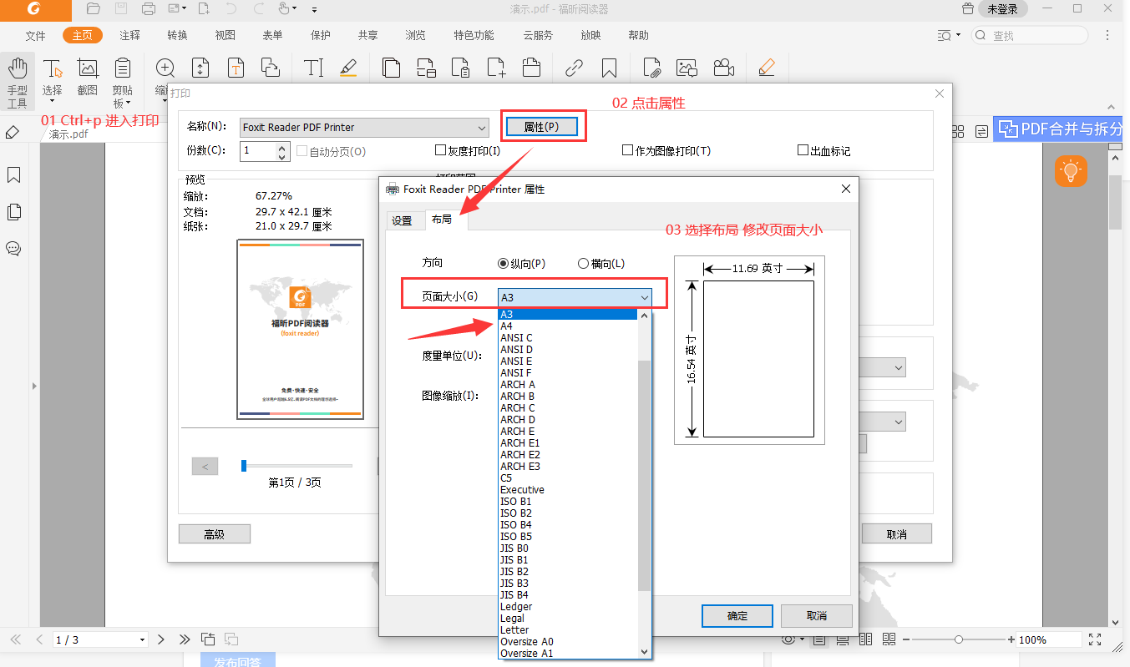This screenshot has height=667, width=1130.
Task: Select the Highlight pen tool
Action: [x=349, y=68]
